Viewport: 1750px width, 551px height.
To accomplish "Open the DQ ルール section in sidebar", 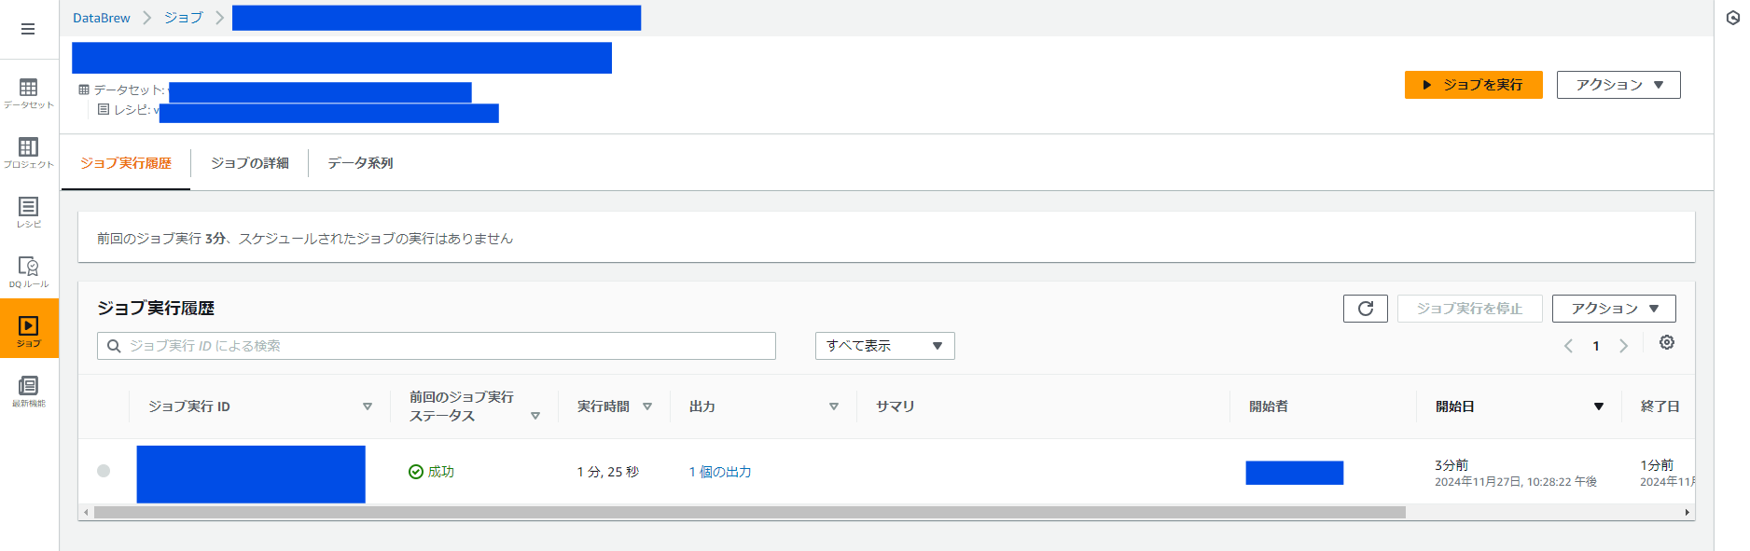I will (x=29, y=272).
